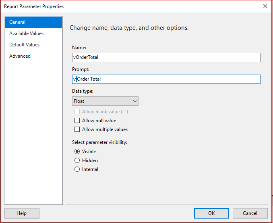273x223 pixels.
Task: Select the Visible radio button
Action: coord(77,152)
